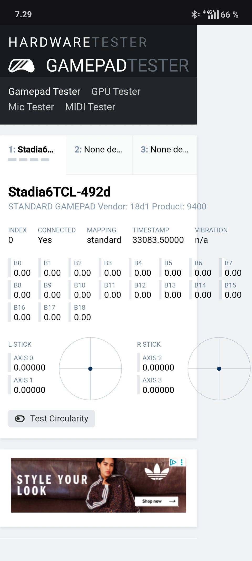Switch to the third controller tab
252x561 pixels.
pyautogui.click(x=165, y=150)
